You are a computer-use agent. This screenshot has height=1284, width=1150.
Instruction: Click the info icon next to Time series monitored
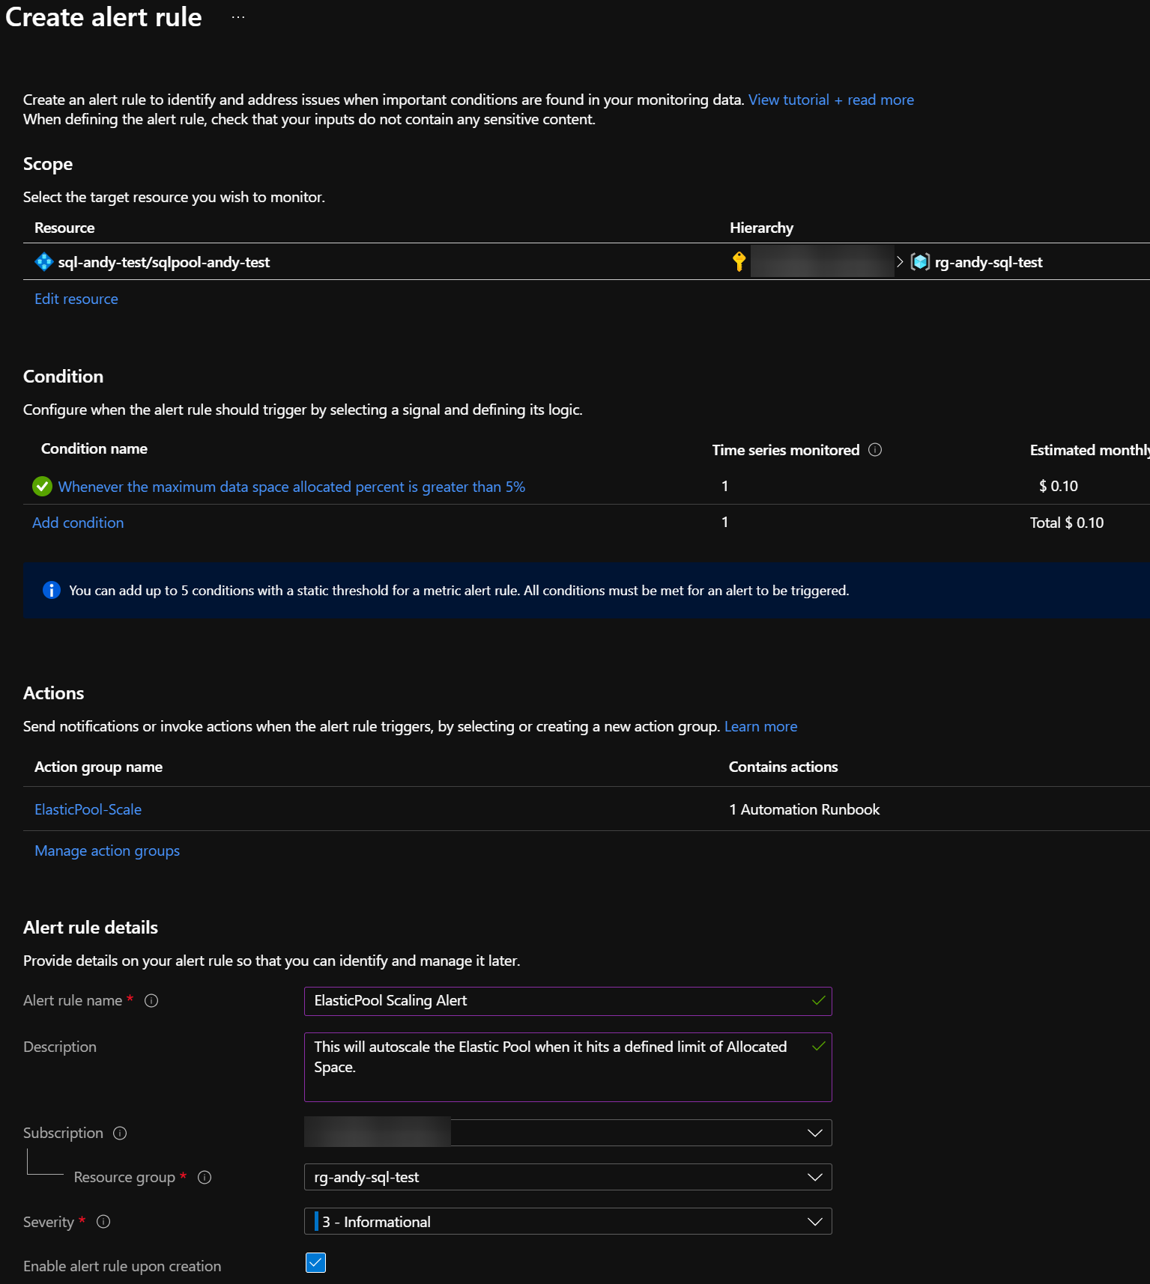[x=875, y=450]
